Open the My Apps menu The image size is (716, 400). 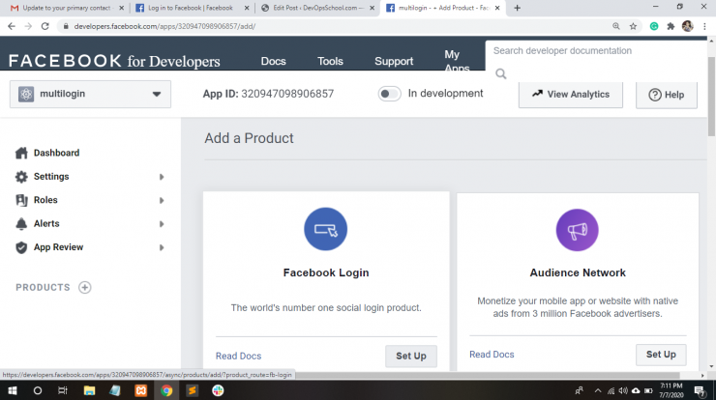457,60
